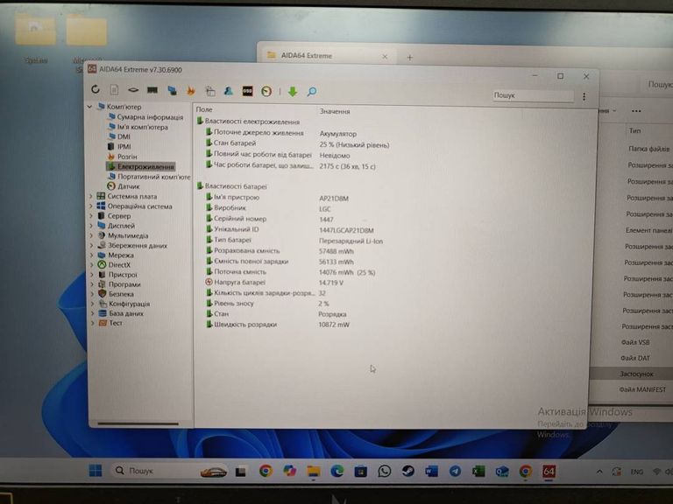This screenshot has width=673, height=504.
Task: Open the Windows Start button
Action: (96, 471)
